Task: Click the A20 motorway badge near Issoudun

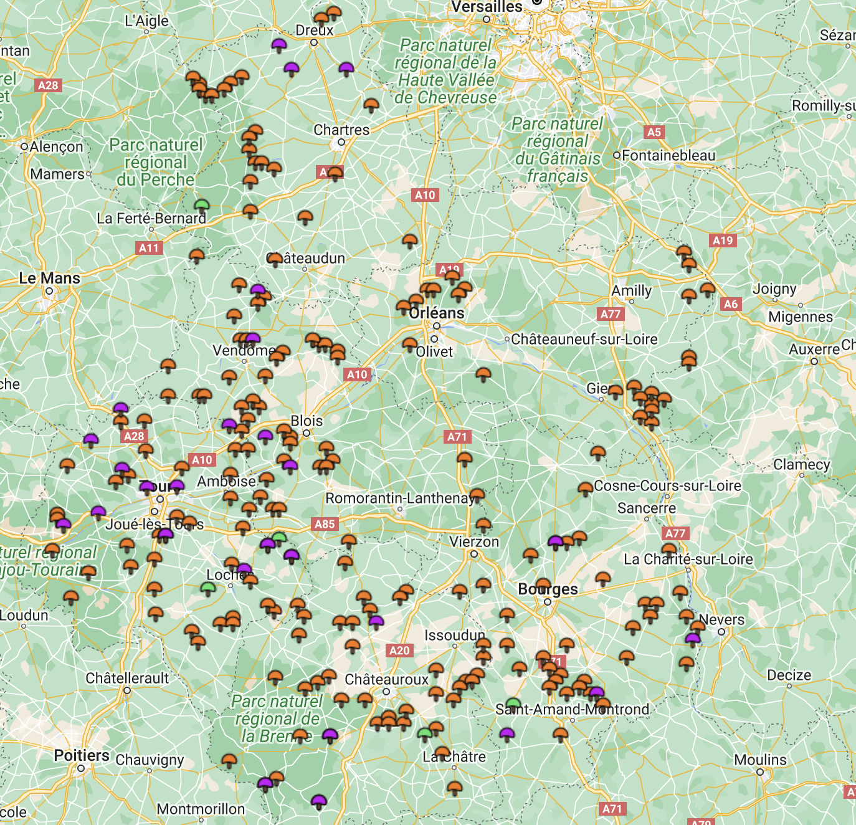Action: tap(399, 651)
